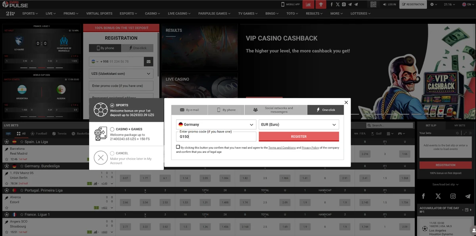Switch to the MY BETS tab
The height and width of the screenshot is (236, 476).
tap(460, 125)
